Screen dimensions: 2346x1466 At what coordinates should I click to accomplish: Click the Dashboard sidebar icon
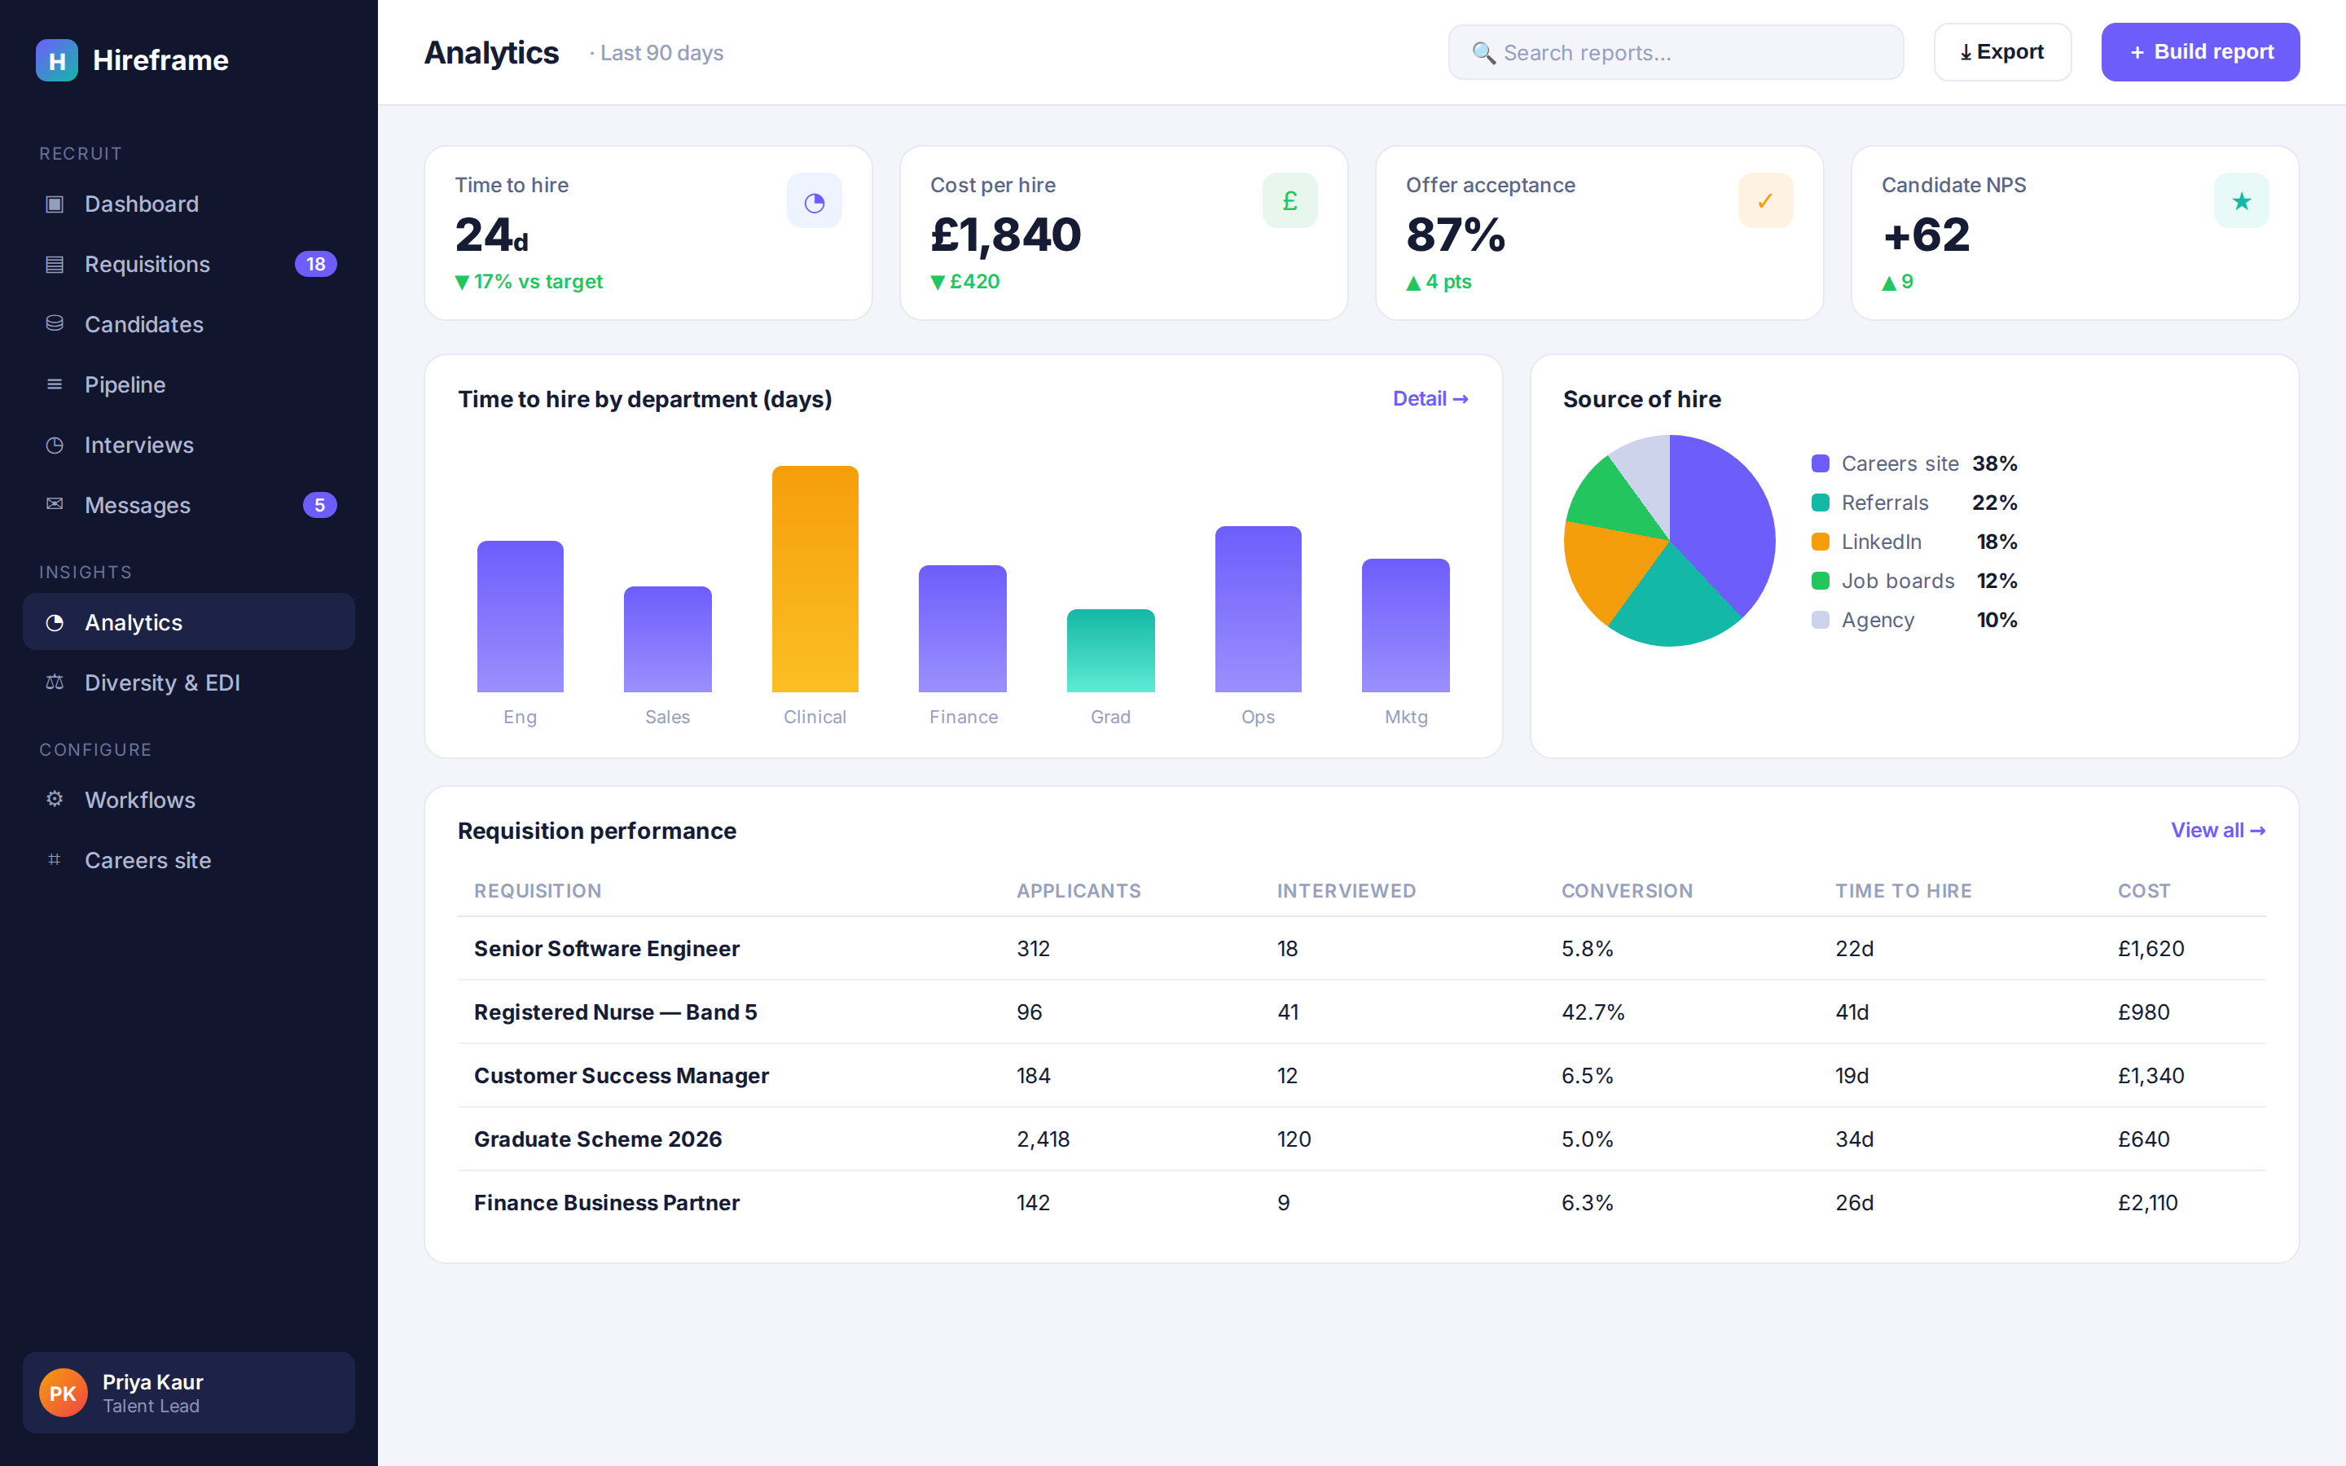pos(55,204)
